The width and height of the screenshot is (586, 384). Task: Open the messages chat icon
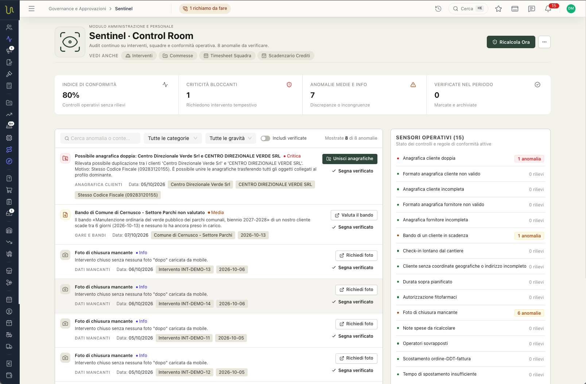click(532, 8)
